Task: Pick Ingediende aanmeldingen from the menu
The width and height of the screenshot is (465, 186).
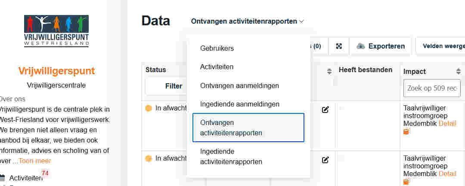Action: [x=240, y=104]
